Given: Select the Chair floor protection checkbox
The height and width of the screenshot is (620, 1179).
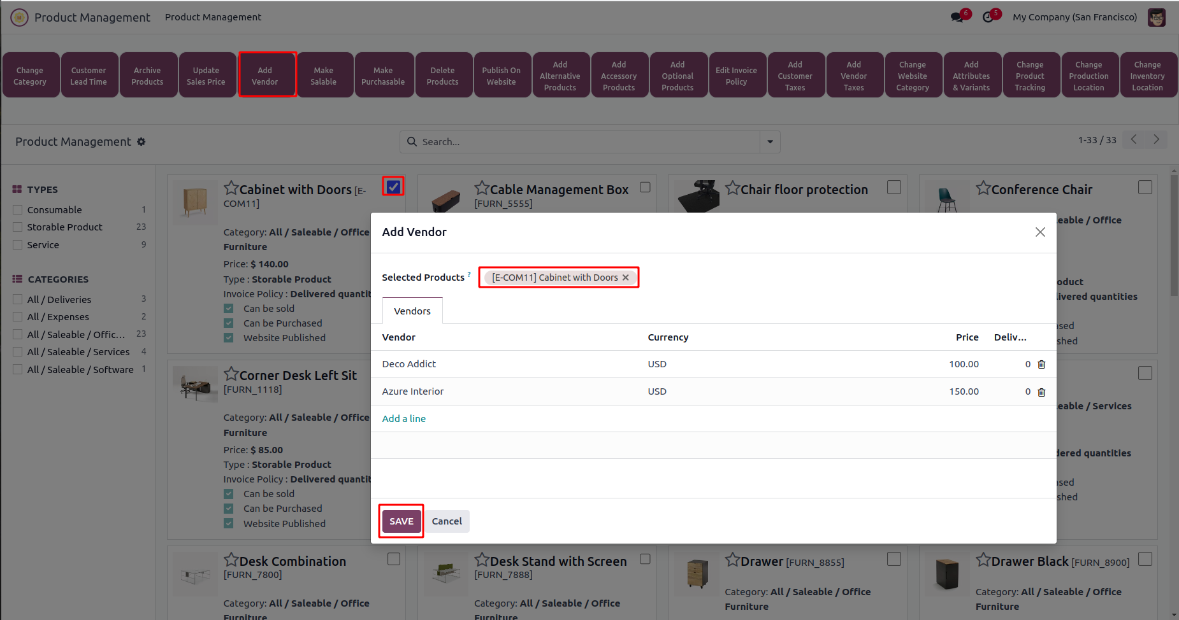Looking at the screenshot, I should coord(894,187).
